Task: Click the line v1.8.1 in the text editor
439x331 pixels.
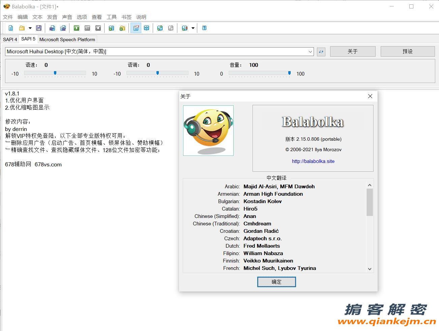Action: point(12,93)
